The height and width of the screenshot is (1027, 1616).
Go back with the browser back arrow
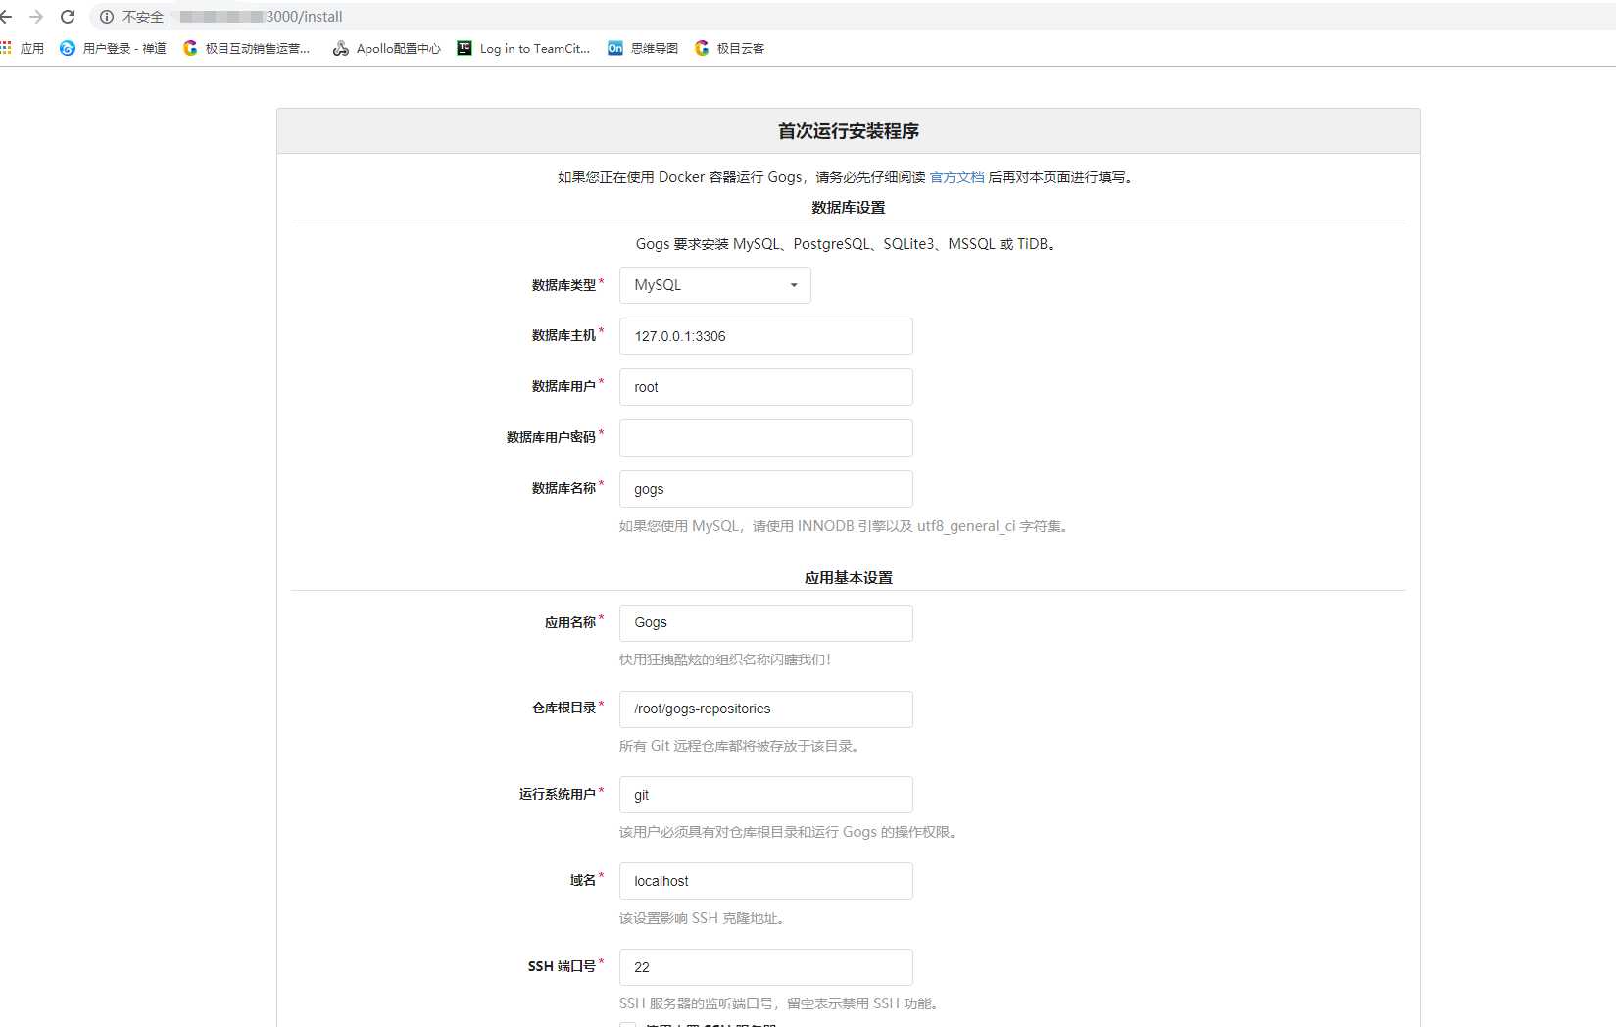point(6,17)
